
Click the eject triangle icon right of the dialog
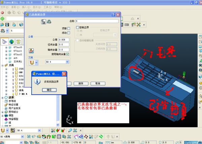[132, 19]
